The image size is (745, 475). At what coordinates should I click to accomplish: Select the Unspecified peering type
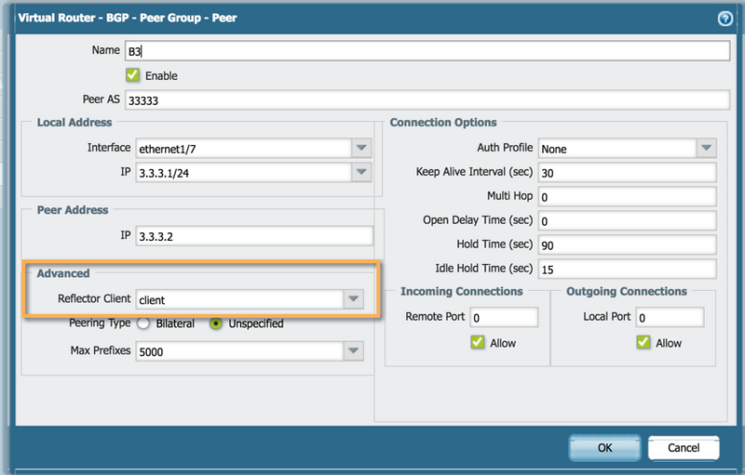click(x=216, y=323)
